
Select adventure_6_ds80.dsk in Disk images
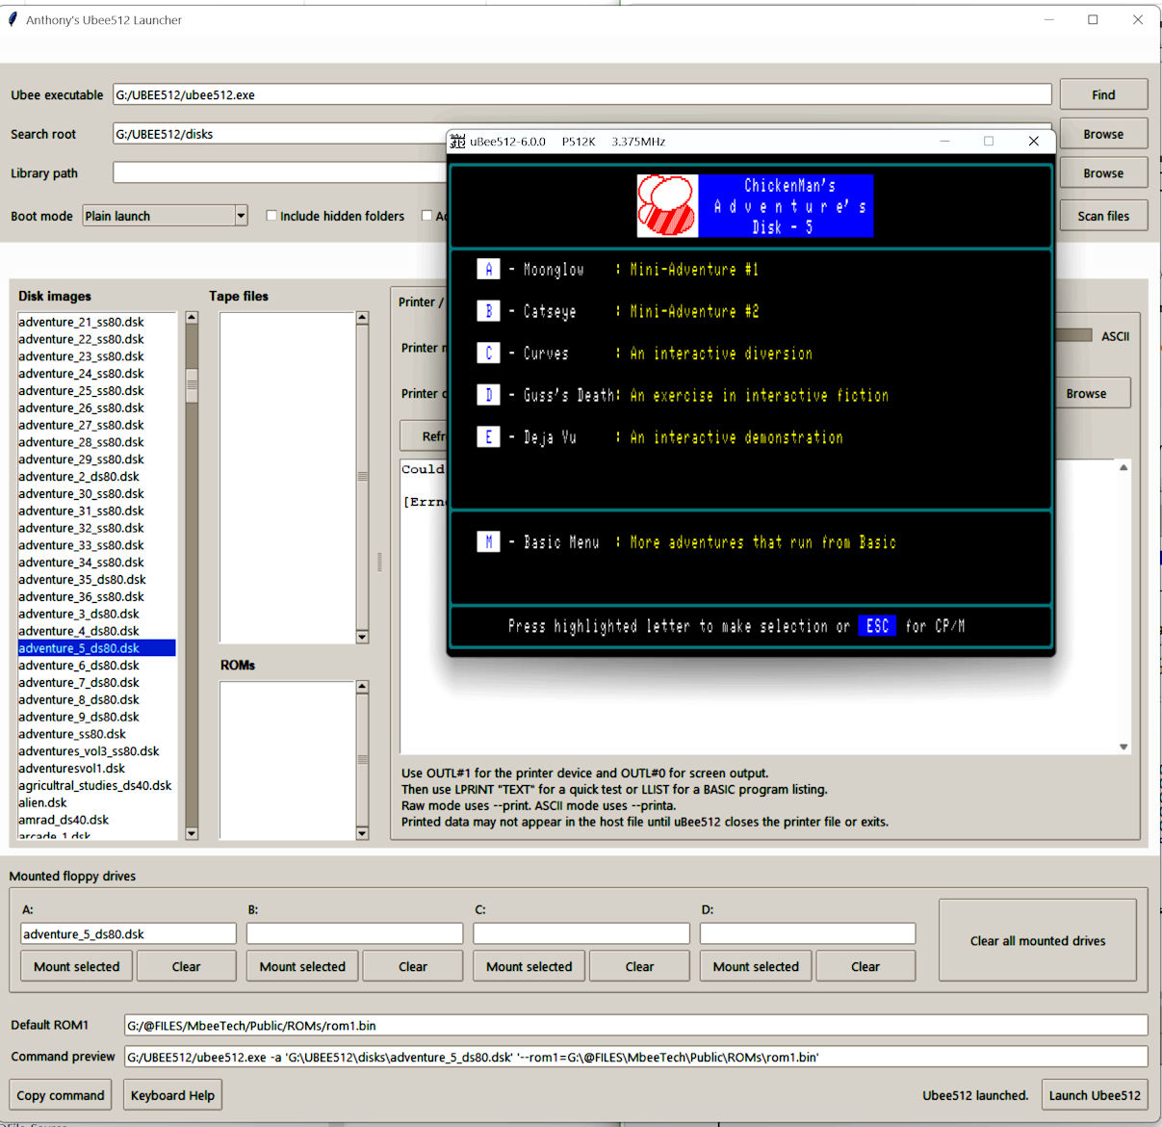click(x=79, y=666)
